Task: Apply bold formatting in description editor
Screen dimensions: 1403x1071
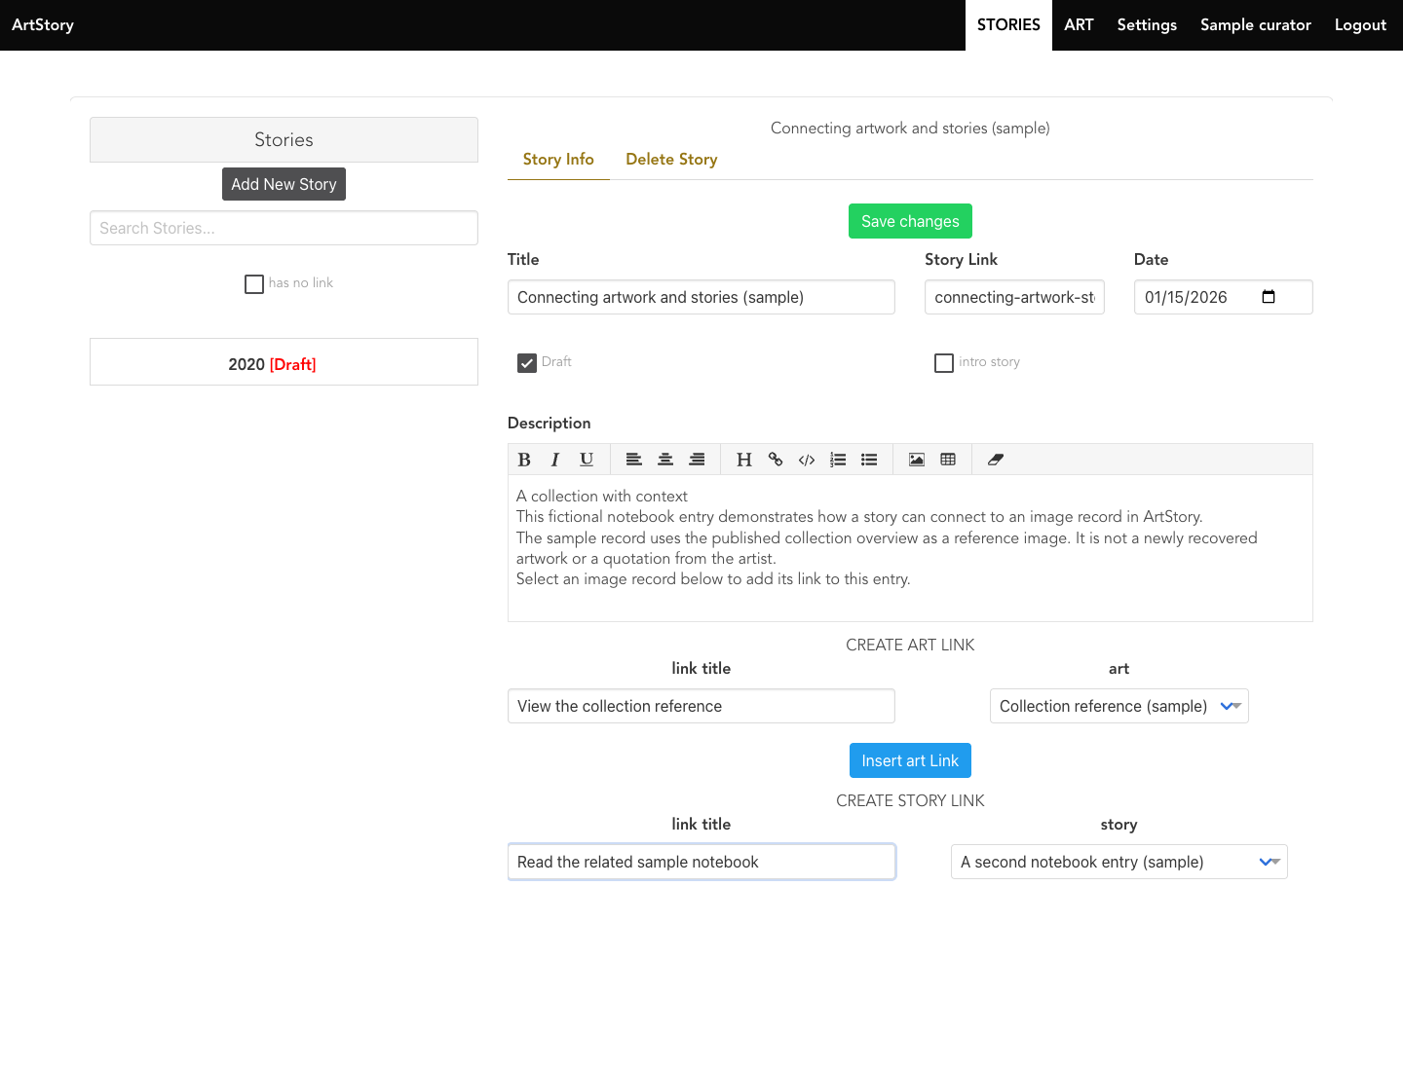Action: (x=524, y=460)
